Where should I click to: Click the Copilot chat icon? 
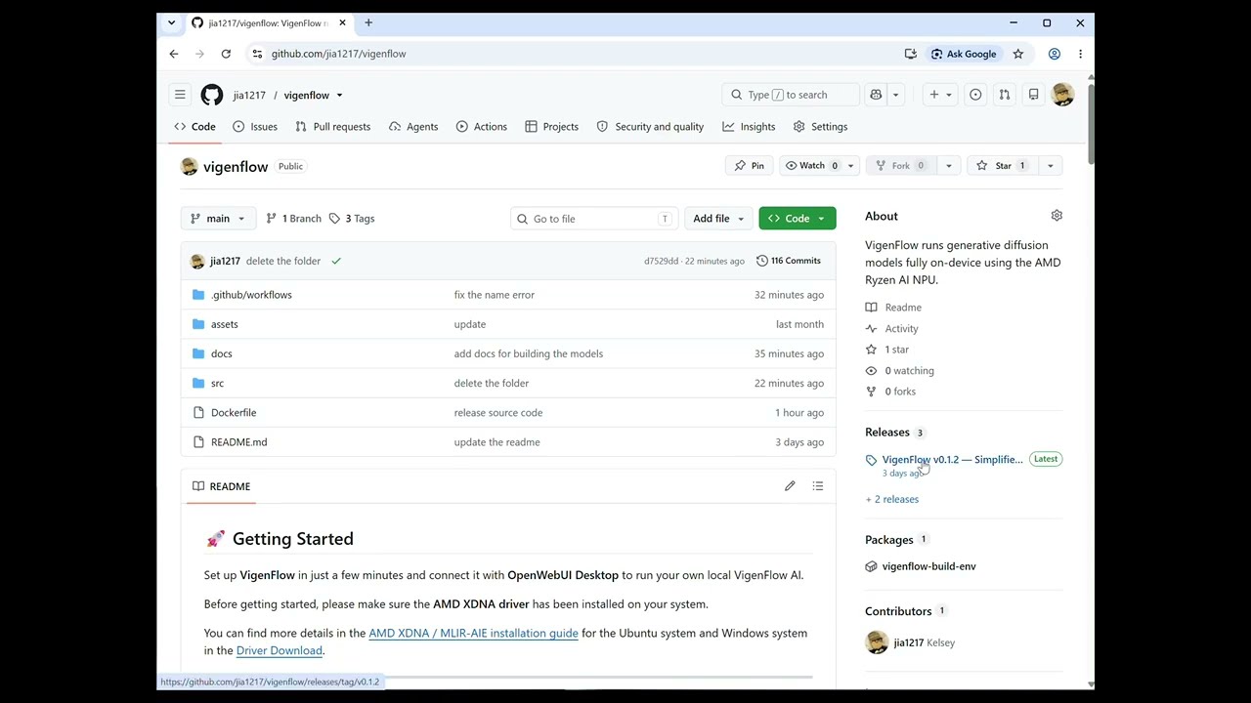(876, 95)
